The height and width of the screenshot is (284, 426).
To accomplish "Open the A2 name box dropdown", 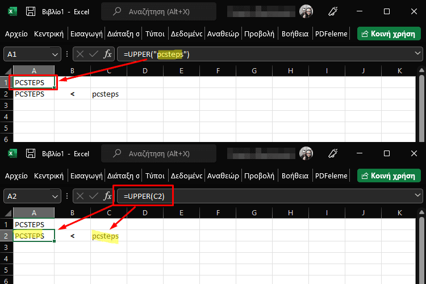I will click(55, 196).
